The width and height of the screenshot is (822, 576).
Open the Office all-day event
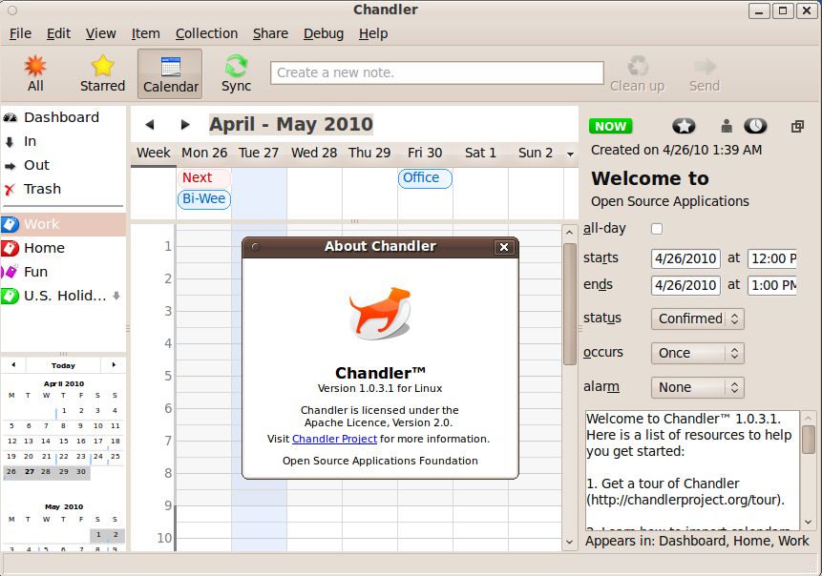(425, 178)
